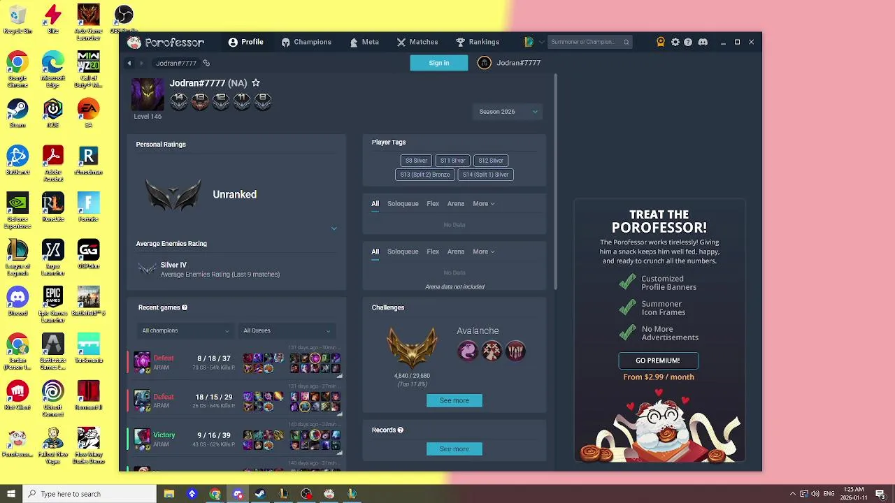
Task: Click the help icon beside Records
Action: point(401,430)
